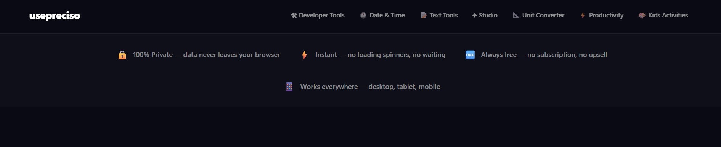Screen dimensions: 721x147
Task: Click the mobile device icon beside Works everywhere
Action: [289, 87]
